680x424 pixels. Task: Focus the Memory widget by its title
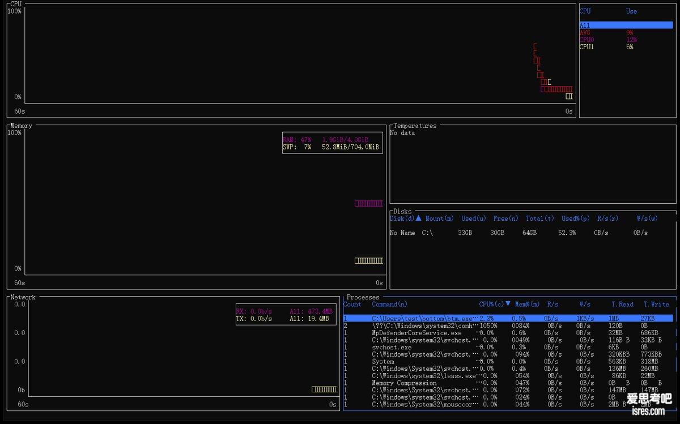(x=22, y=126)
